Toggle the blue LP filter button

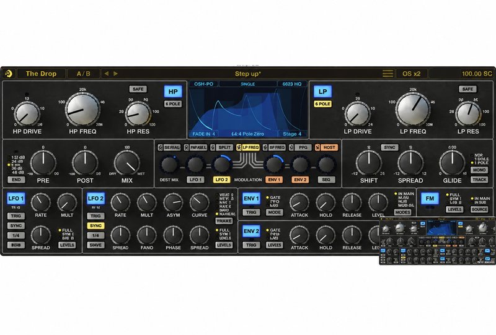pos(322,92)
